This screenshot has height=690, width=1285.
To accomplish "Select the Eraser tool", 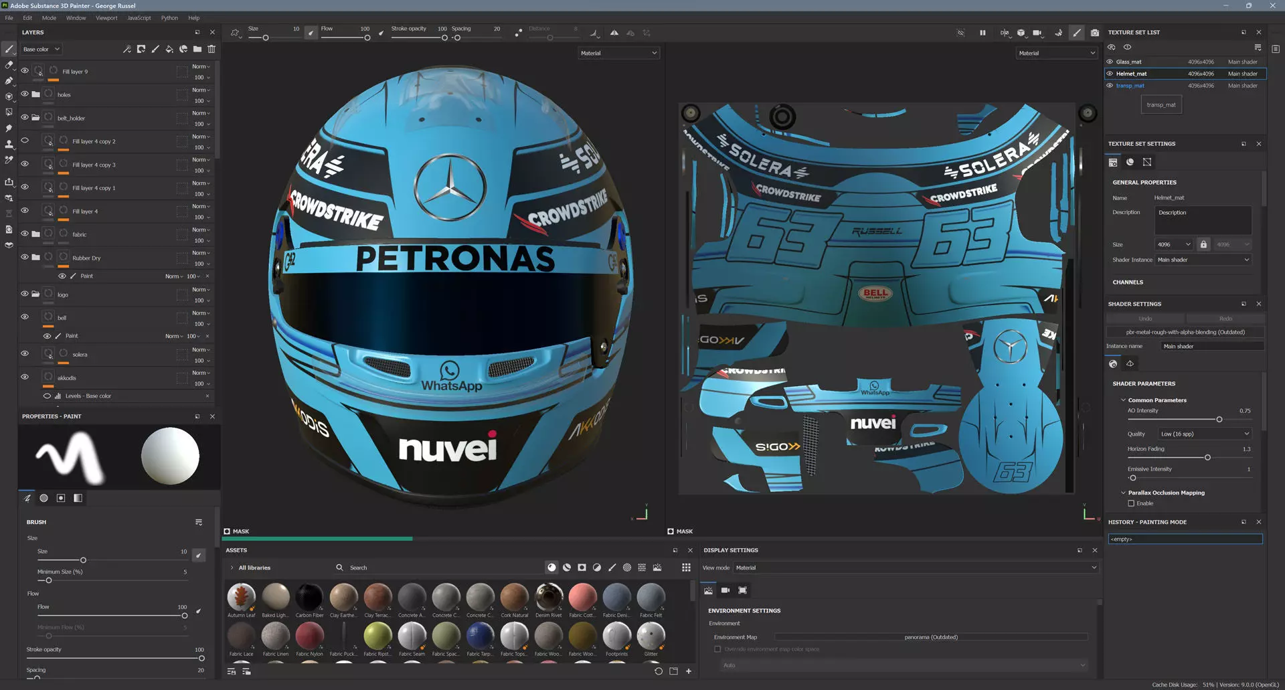I will [9, 65].
